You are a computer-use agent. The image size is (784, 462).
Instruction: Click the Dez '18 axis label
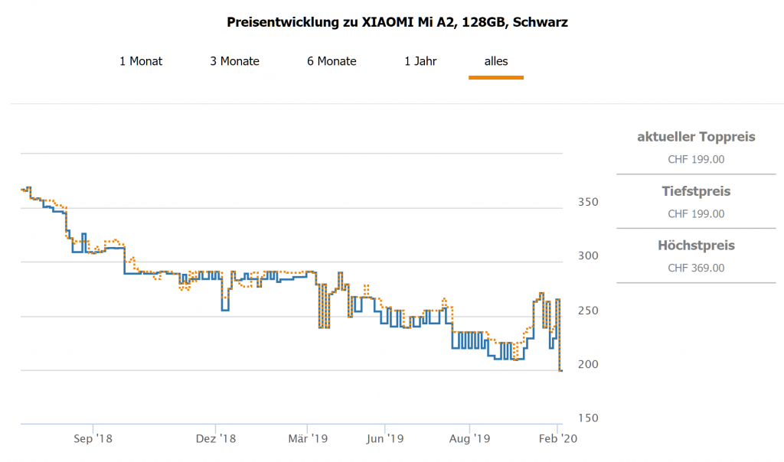216,439
